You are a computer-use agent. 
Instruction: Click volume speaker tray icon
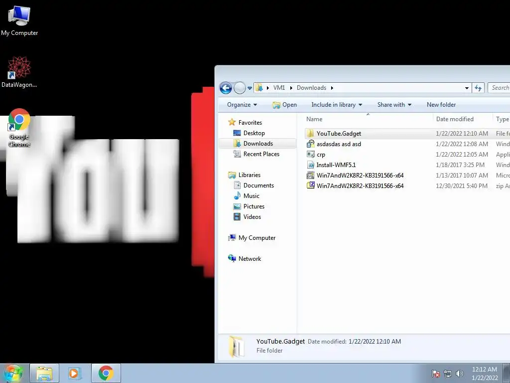click(459, 374)
